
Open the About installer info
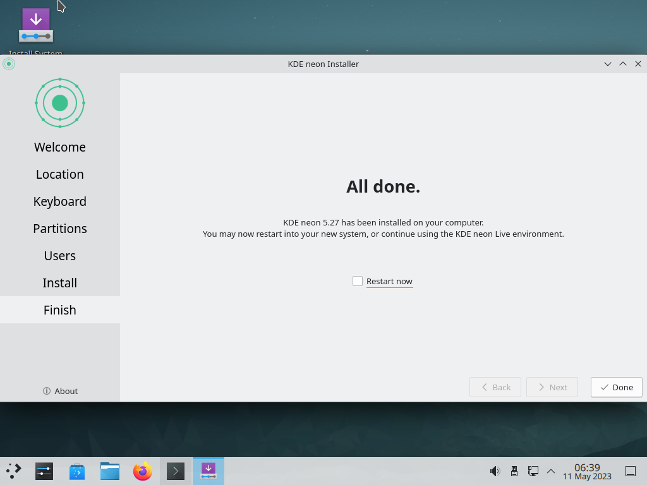(60, 391)
